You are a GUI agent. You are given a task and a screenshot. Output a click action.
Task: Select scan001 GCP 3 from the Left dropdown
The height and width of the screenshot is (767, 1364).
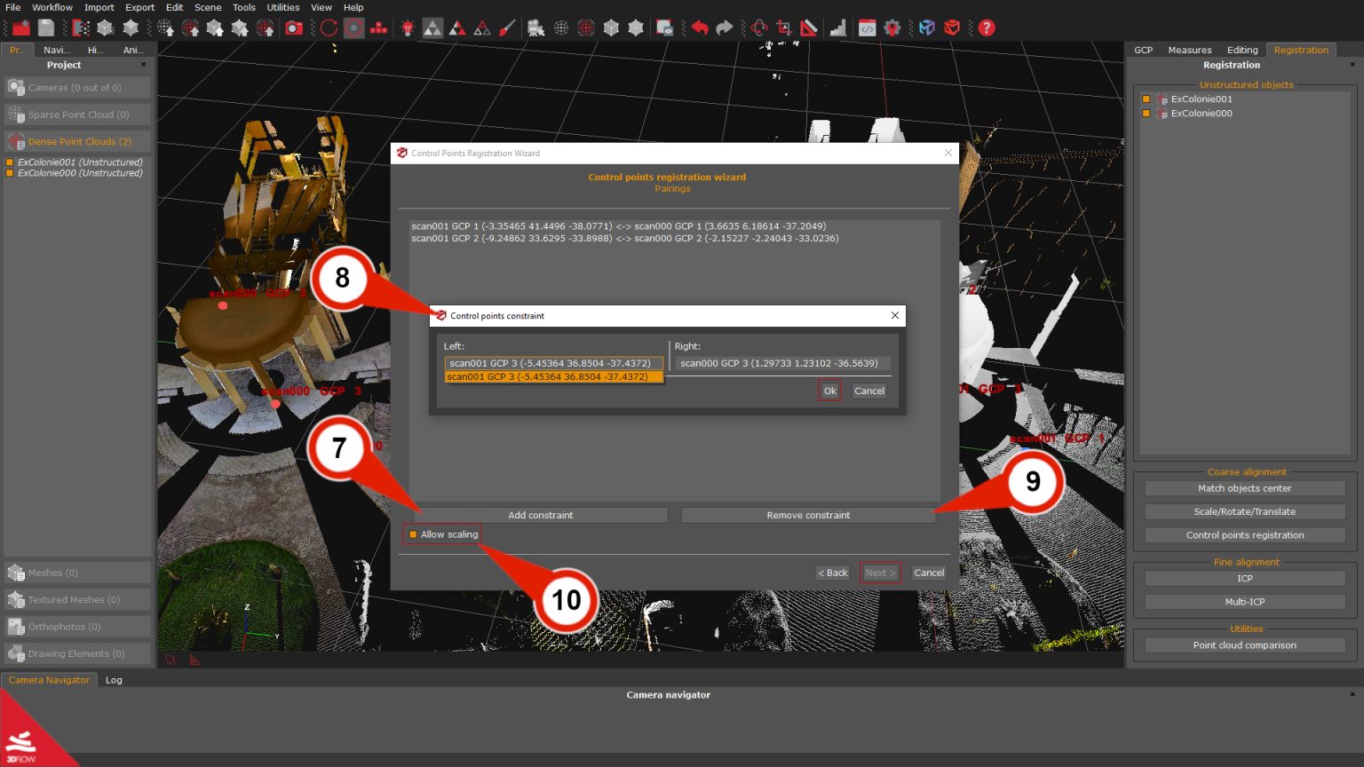click(x=552, y=376)
